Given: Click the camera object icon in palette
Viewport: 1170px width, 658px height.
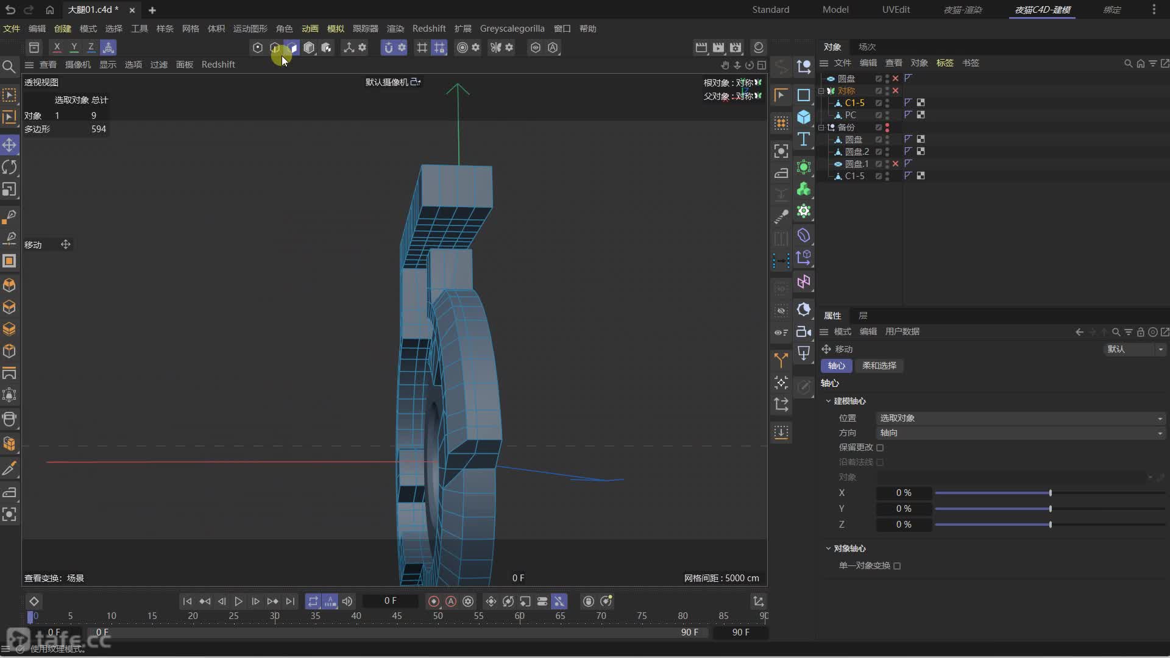Looking at the screenshot, I should 804,331.
